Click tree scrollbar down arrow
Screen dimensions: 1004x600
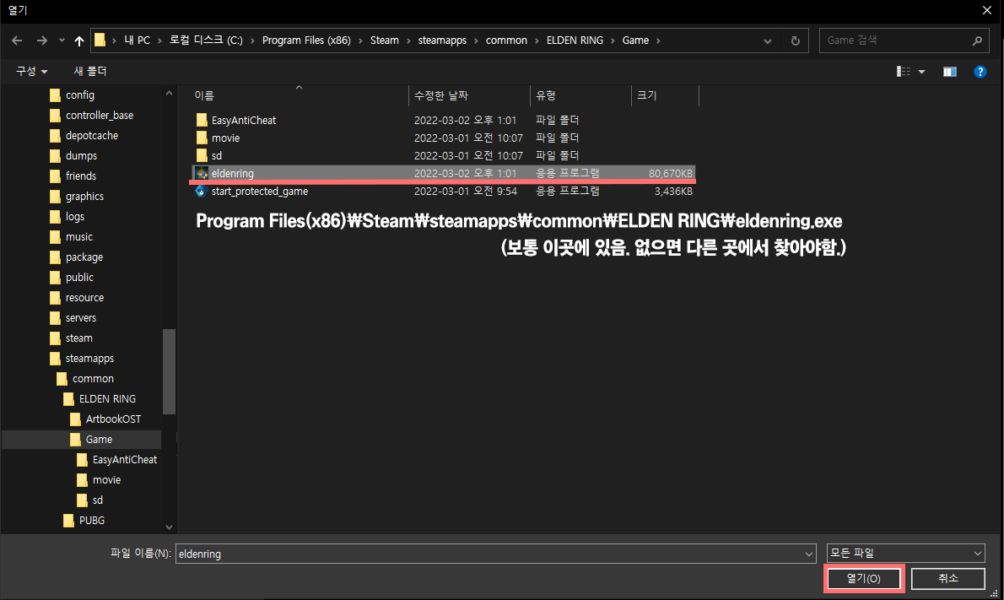click(169, 527)
